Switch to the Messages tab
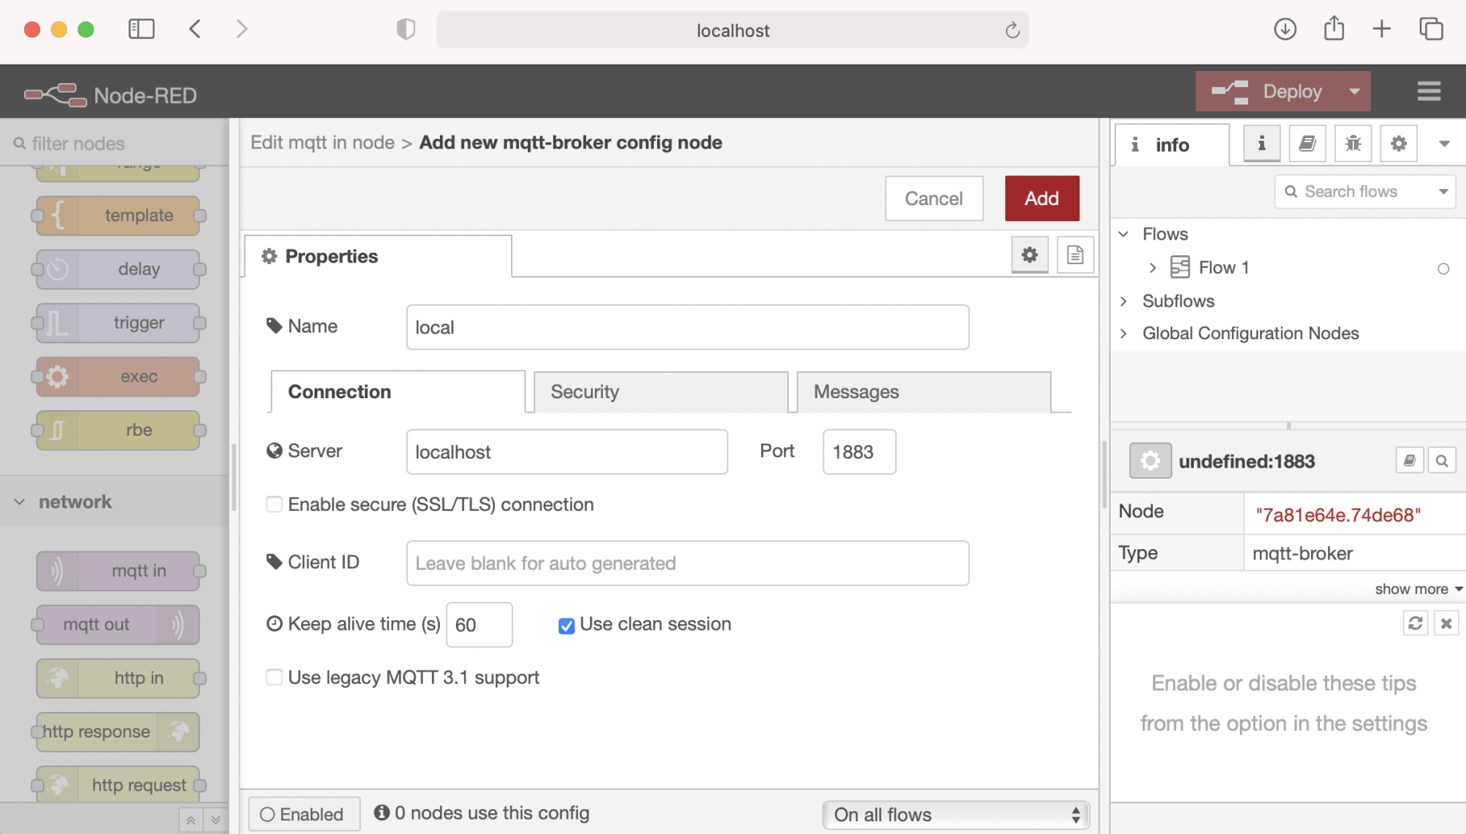This screenshot has width=1466, height=834. 923,392
